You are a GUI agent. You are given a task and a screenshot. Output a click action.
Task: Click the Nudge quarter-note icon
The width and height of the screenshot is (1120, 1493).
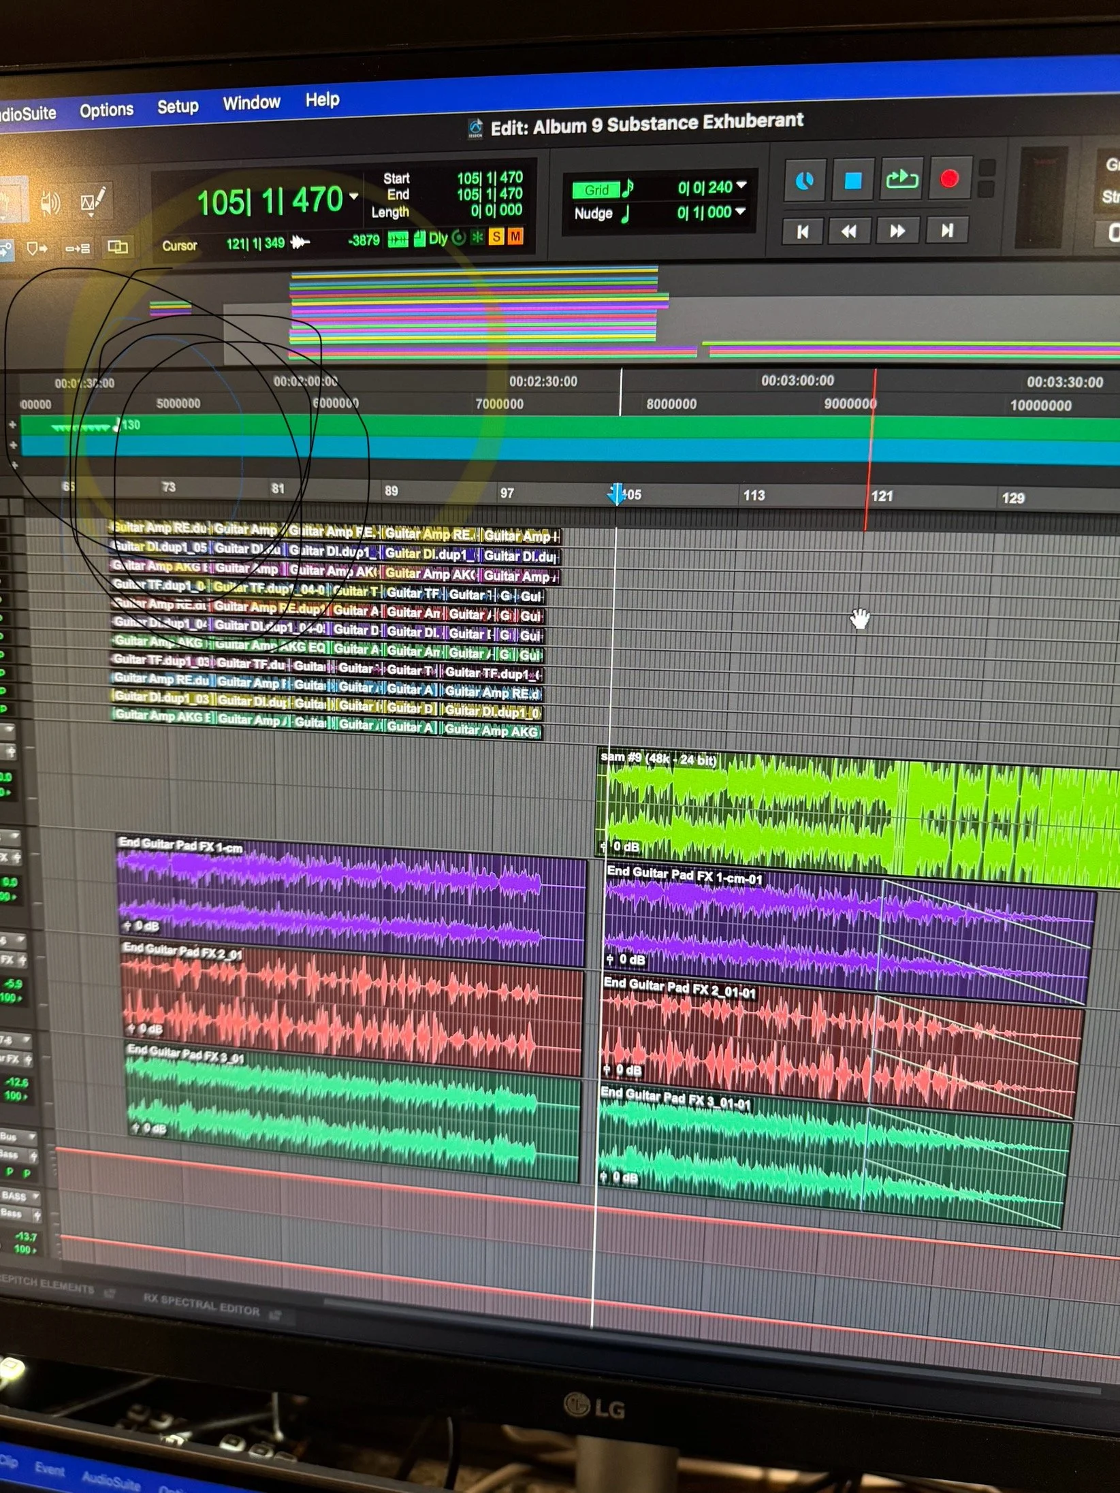626,213
